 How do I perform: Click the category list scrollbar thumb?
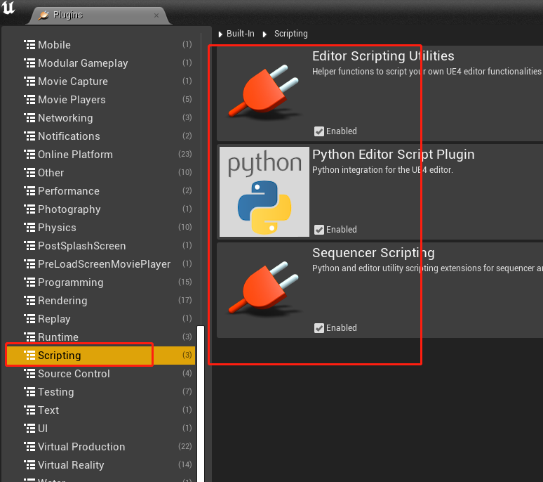click(201, 403)
